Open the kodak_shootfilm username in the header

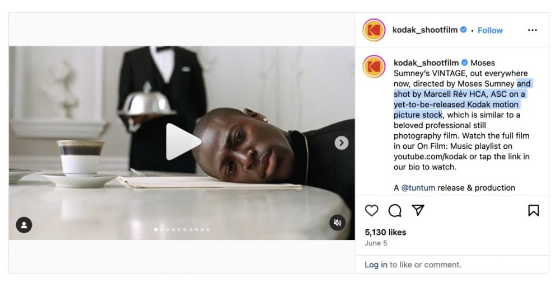click(x=425, y=30)
